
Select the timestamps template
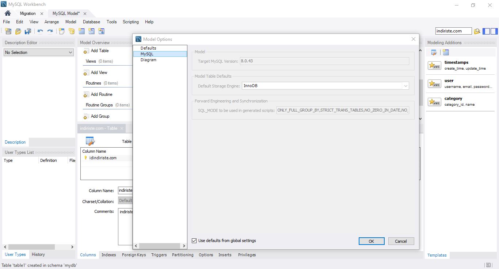pos(460,65)
